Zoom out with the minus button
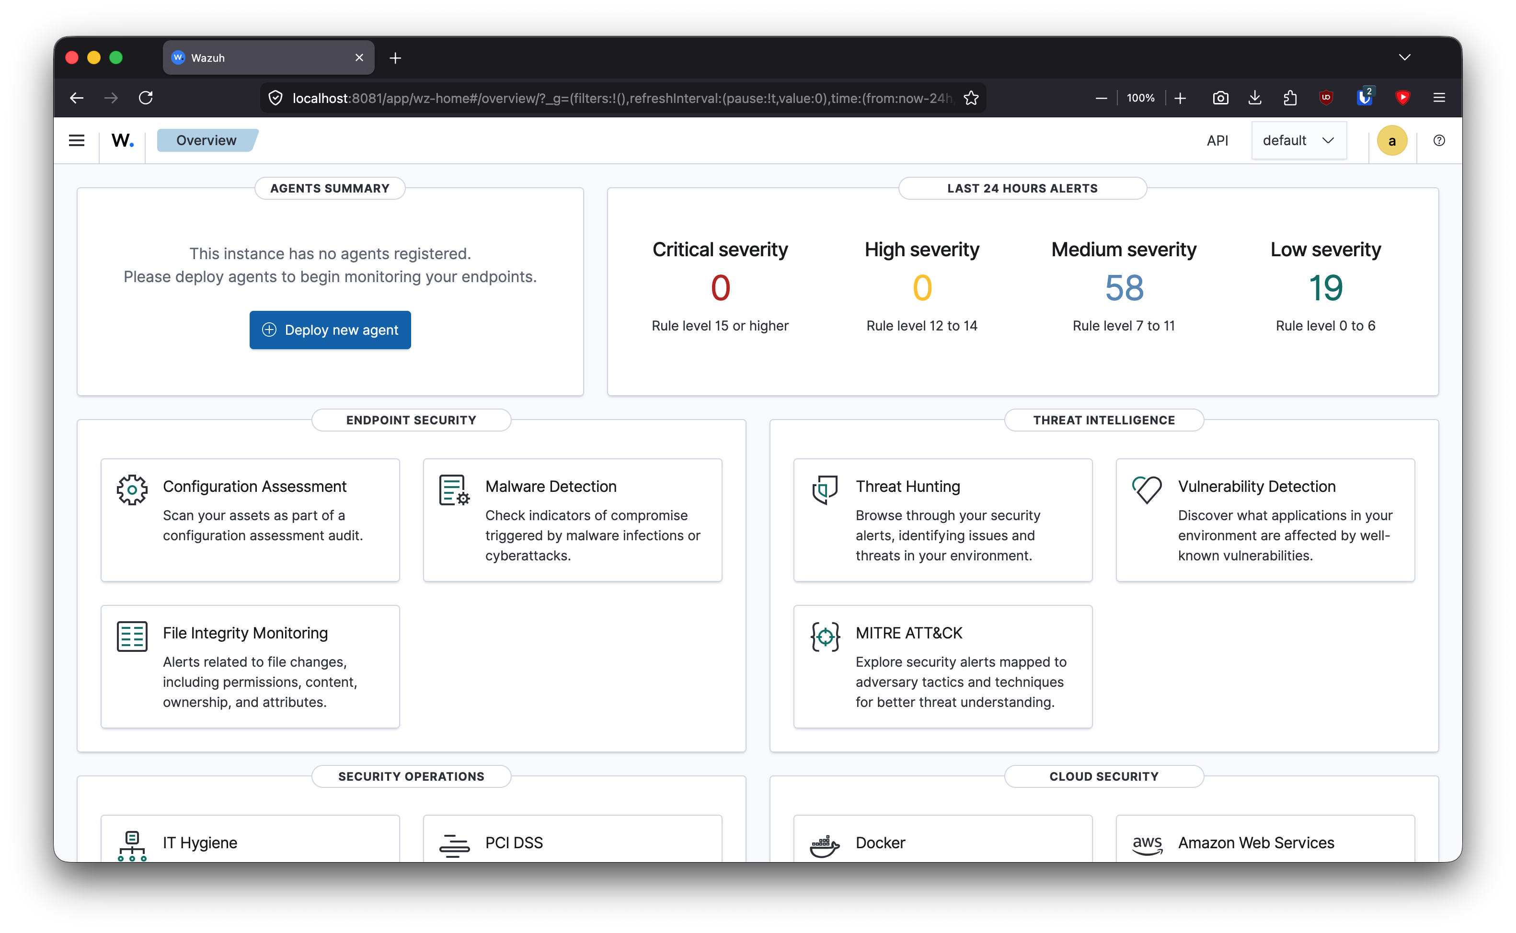Image resolution: width=1516 pixels, height=933 pixels. tap(1101, 98)
